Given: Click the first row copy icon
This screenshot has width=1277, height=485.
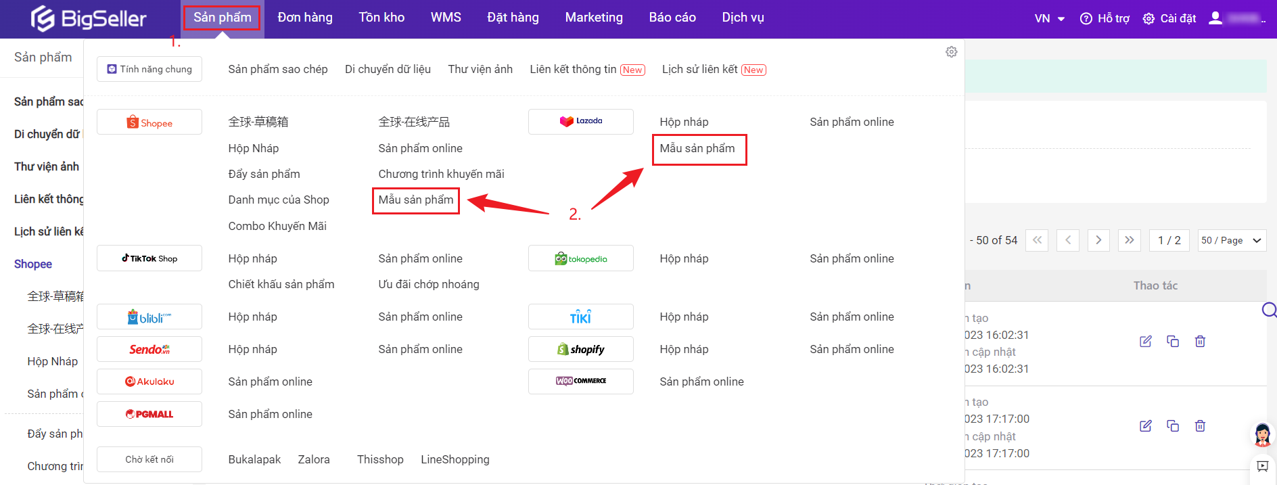Looking at the screenshot, I should pyautogui.click(x=1173, y=342).
